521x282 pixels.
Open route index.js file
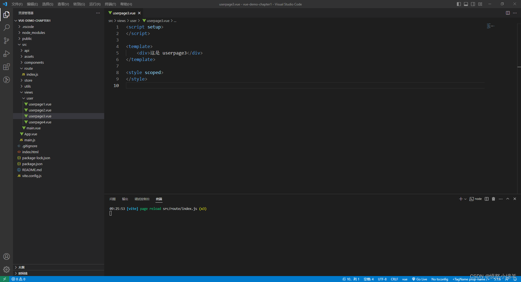pyautogui.click(x=59, y=74)
